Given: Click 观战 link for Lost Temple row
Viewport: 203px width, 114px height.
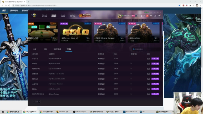Looking at the screenshot, I should [x=148, y=59].
